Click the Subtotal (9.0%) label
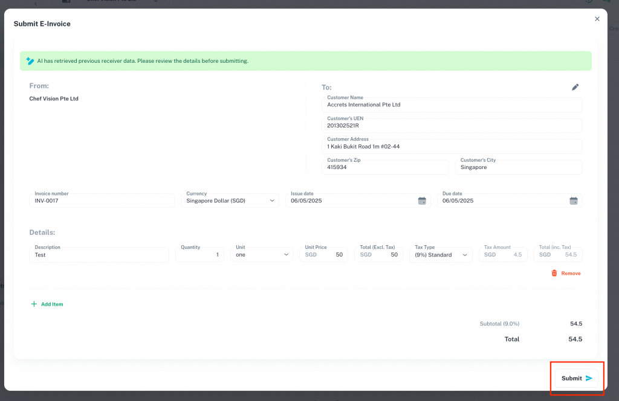This screenshot has width=619, height=401. [x=499, y=324]
